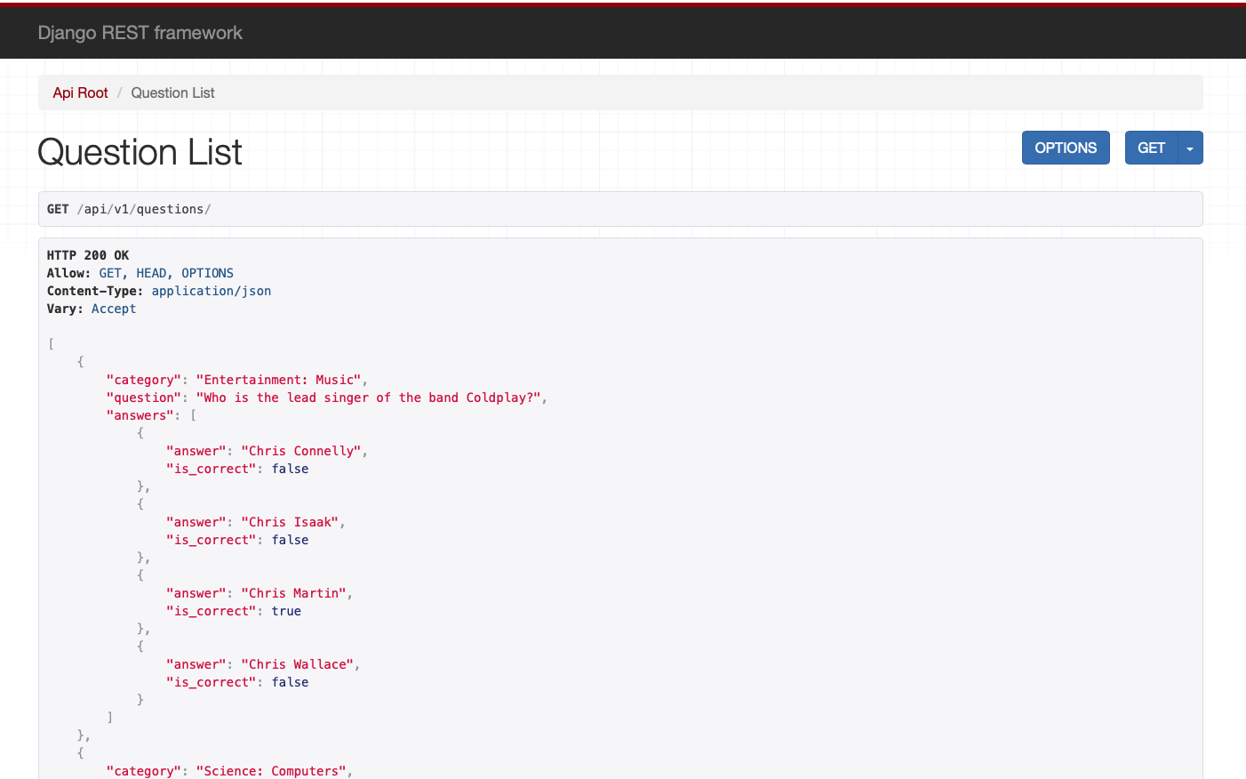
Task: Click the Vary Accept header value
Action: tap(114, 309)
